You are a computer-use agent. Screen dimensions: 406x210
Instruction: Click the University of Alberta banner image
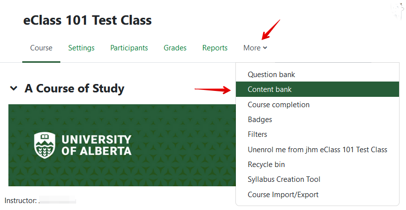[122, 145]
